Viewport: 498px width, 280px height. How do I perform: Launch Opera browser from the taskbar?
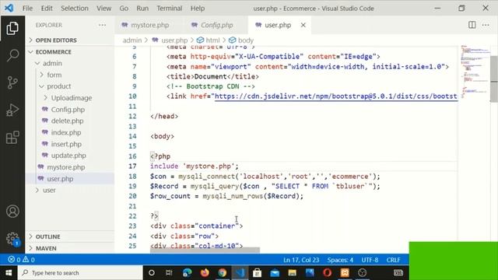coord(327,273)
